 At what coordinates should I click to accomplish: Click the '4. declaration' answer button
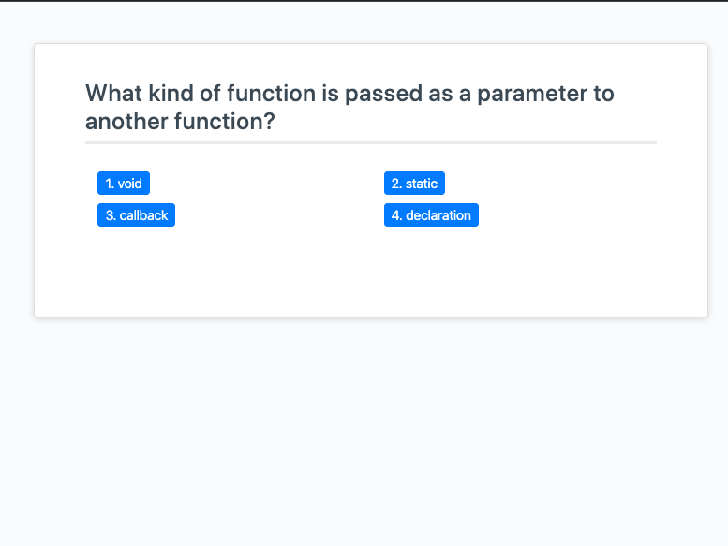pyautogui.click(x=431, y=215)
